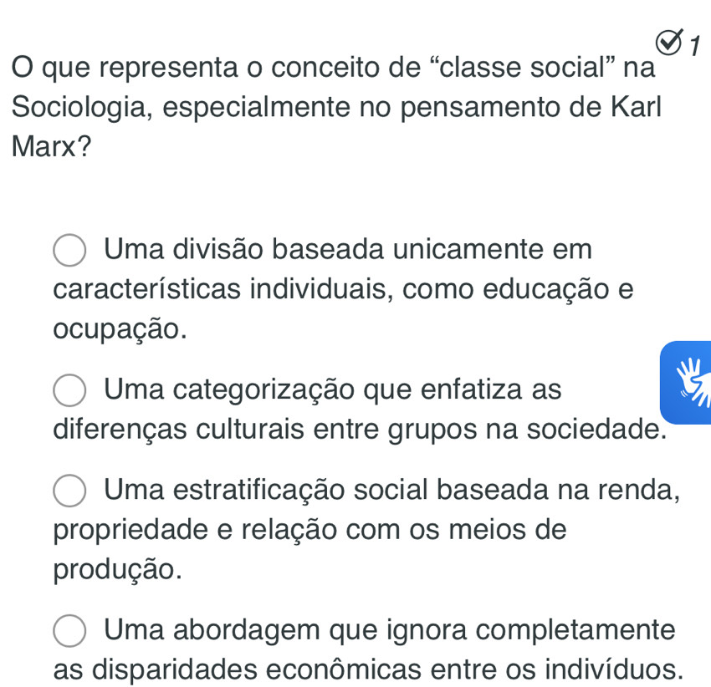
Task: Click the line "propriedade e relação com os meios de"
Action: tap(309, 529)
